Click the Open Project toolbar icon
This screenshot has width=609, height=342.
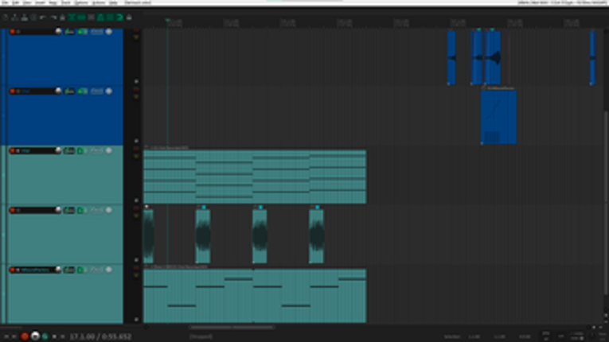[x=15, y=17]
